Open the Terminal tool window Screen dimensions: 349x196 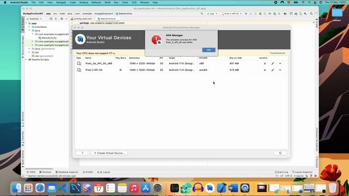pos(45,172)
